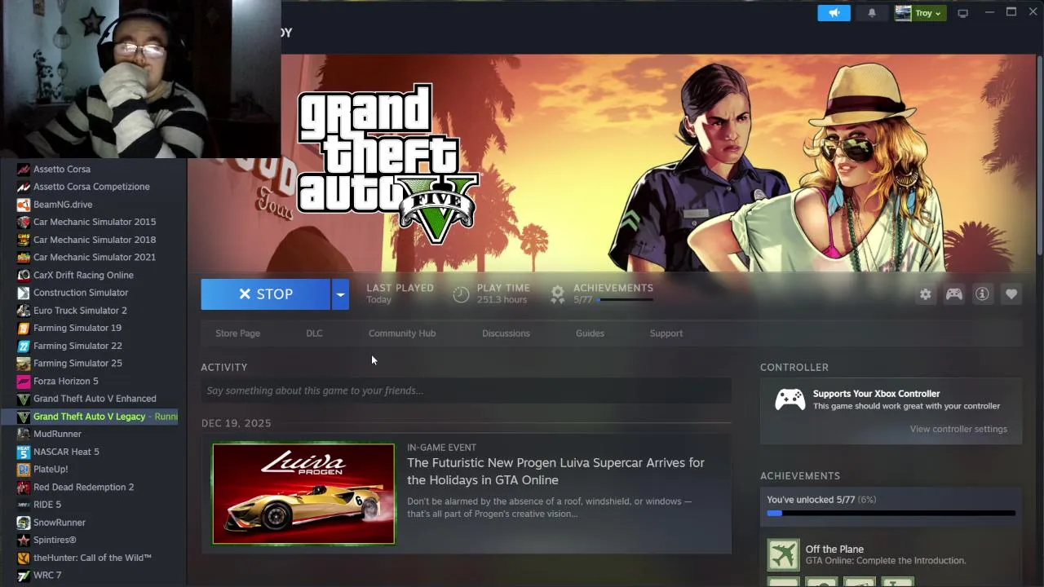Click the DEC 19, 2025 date heading

coord(236,423)
